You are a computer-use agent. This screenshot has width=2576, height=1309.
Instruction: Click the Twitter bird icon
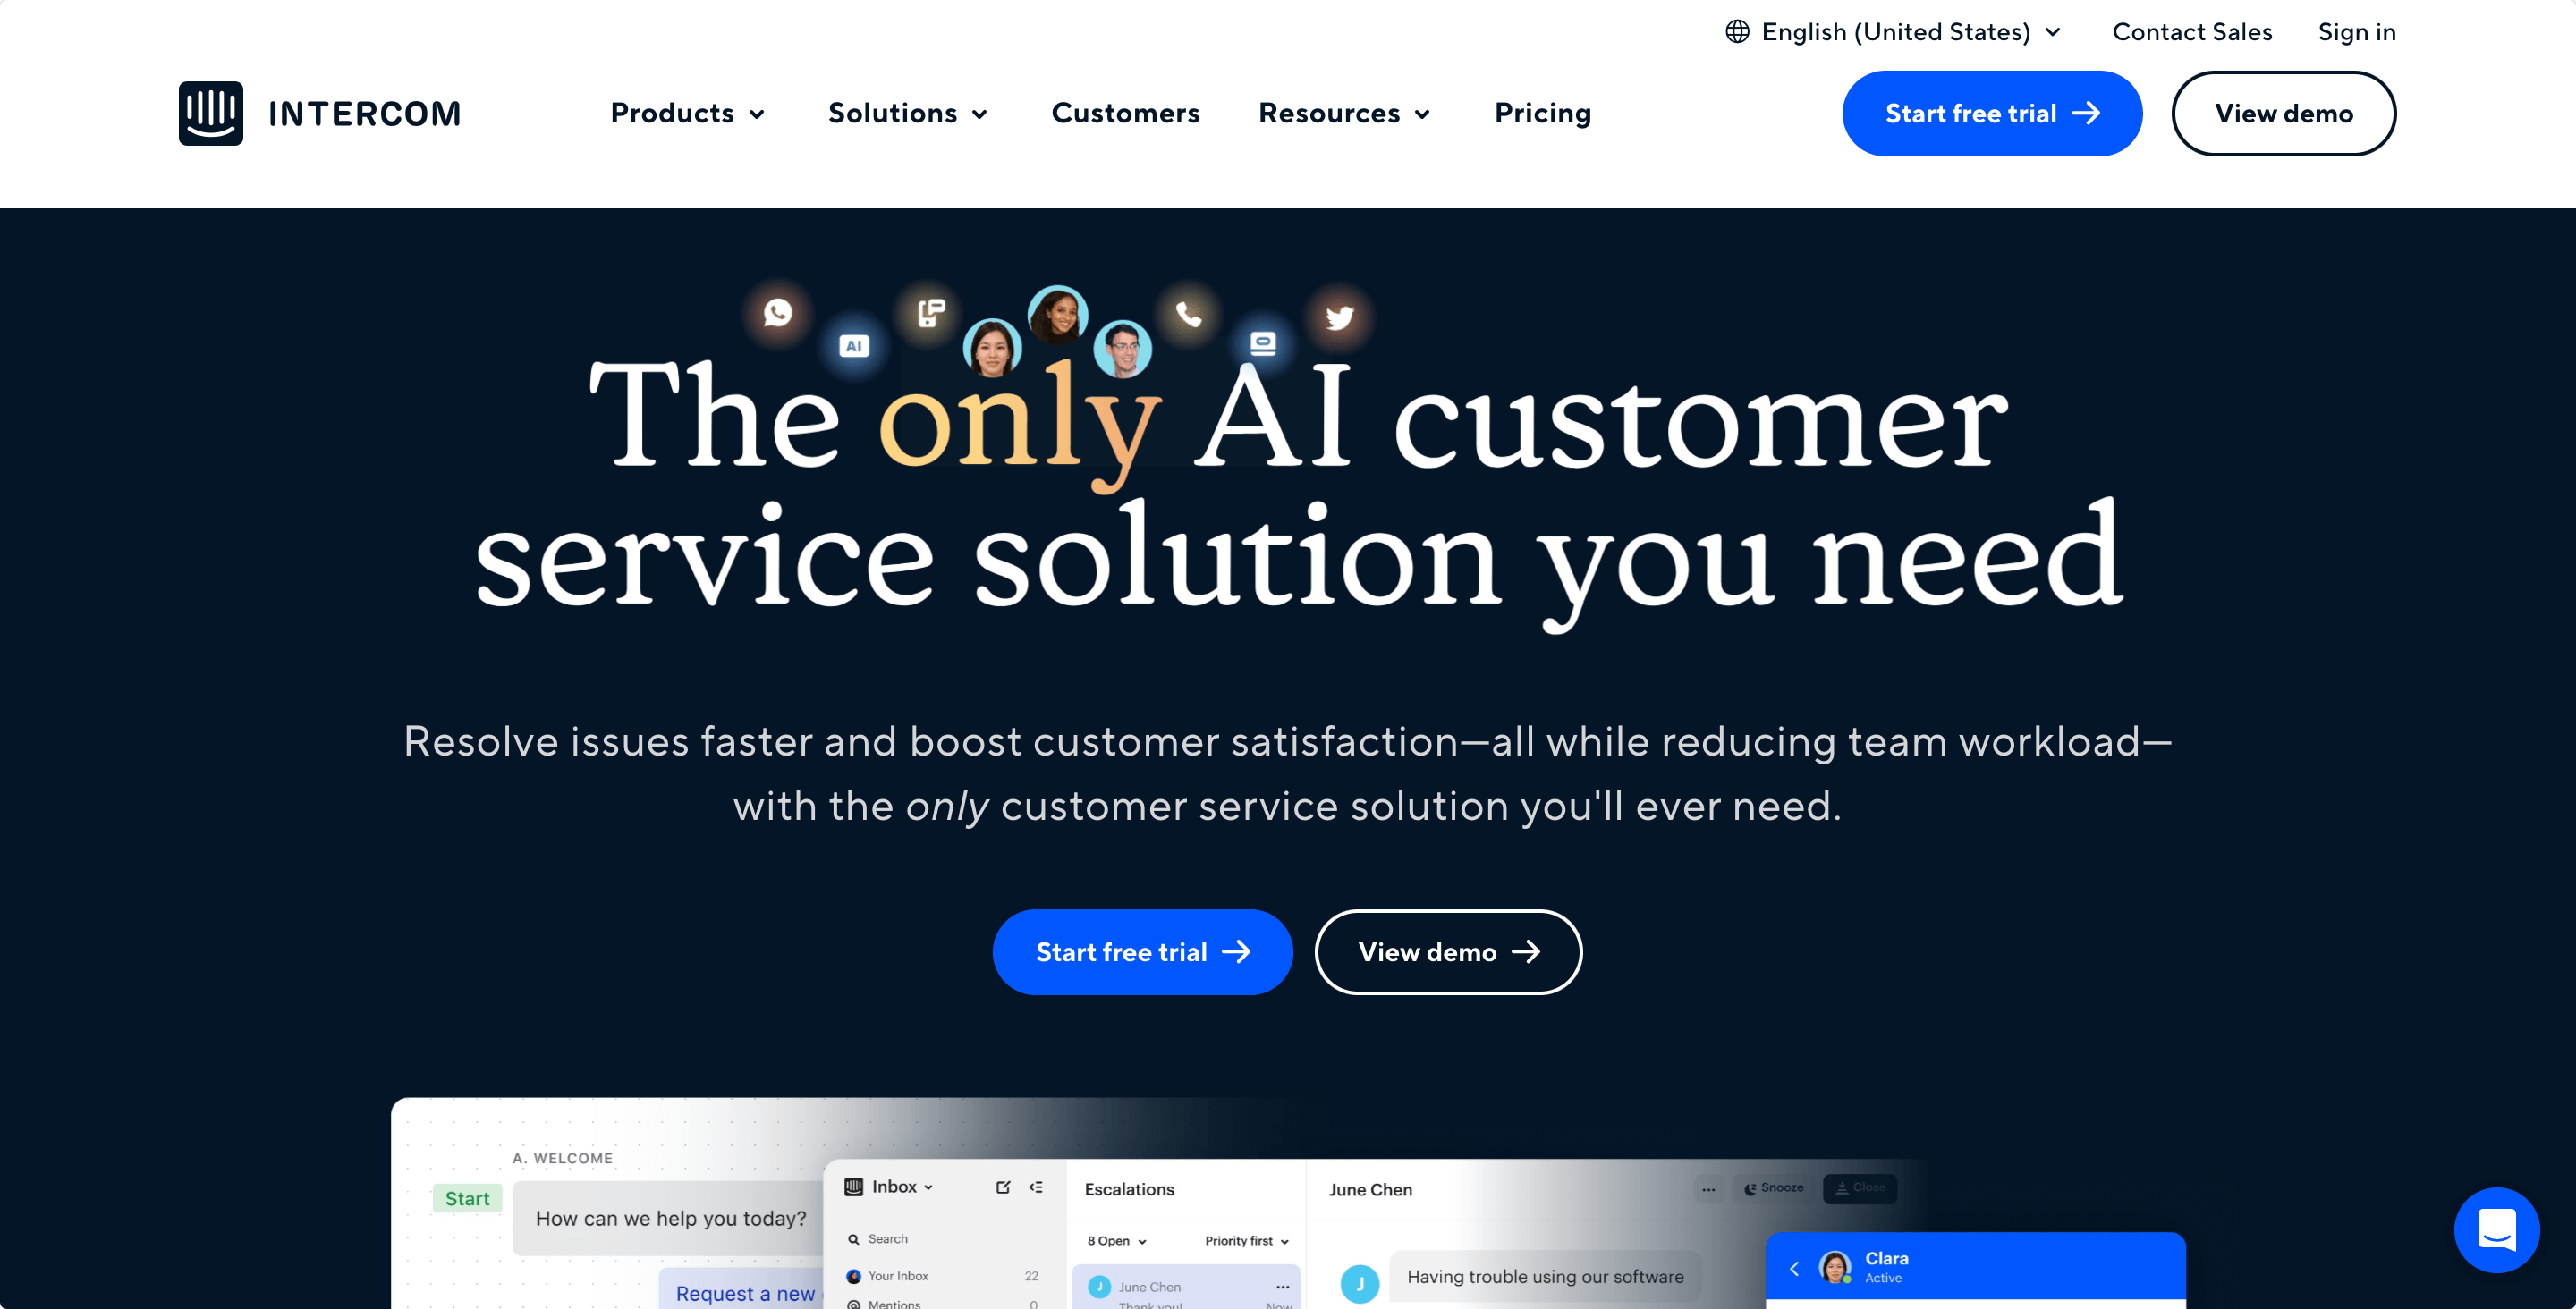pos(1335,316)
